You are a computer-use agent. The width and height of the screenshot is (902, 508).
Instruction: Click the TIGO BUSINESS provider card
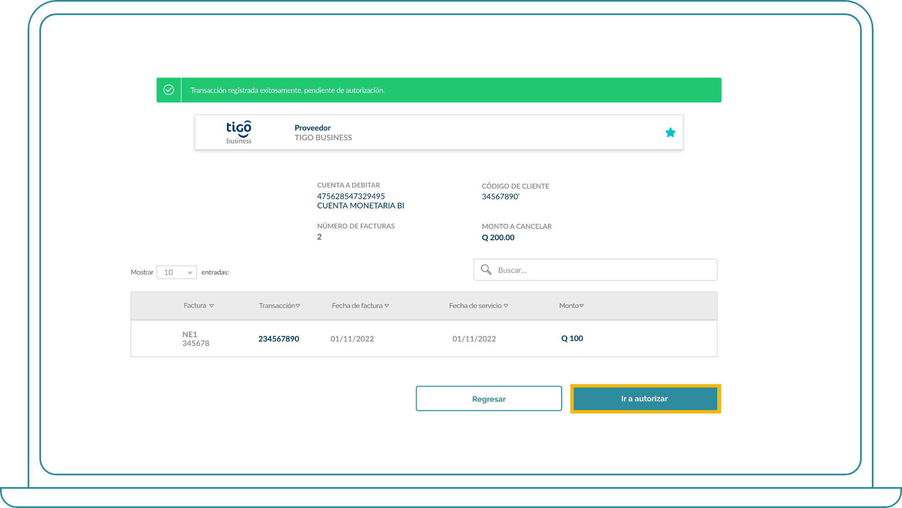click(438, 132)
